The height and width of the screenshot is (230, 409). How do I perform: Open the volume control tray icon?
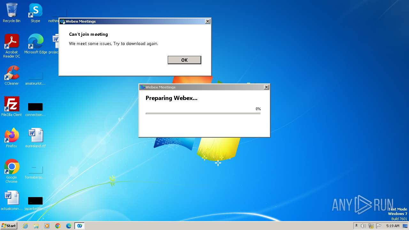coord(363,226)
